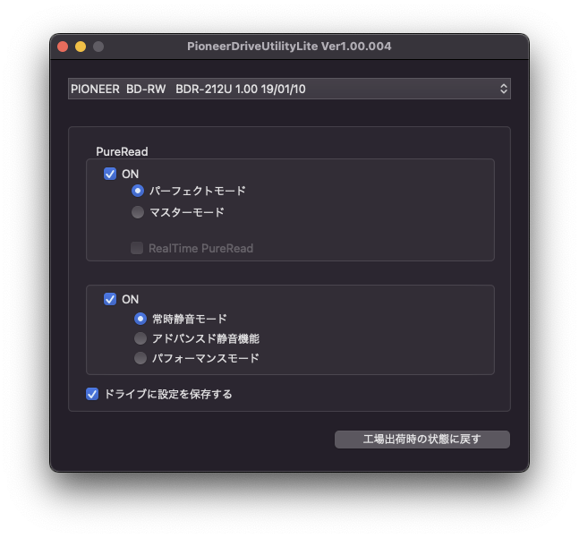Open the PIONEER BD-RW drive selection dropdown

(x=289, y=89)
